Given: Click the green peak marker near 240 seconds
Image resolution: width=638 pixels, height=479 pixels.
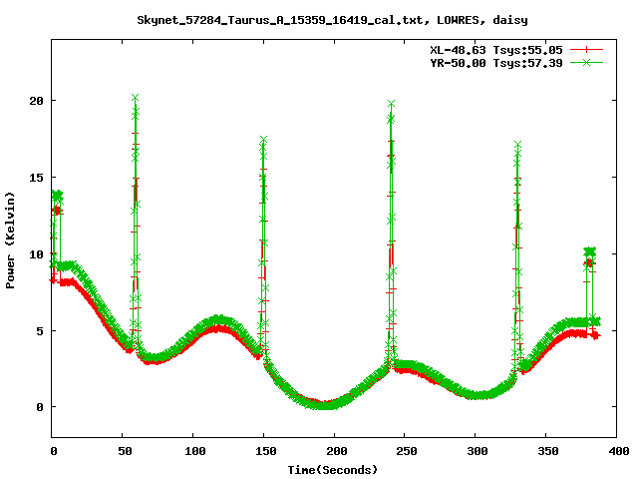Looking at the screenshot, I should tap(392, 104).
